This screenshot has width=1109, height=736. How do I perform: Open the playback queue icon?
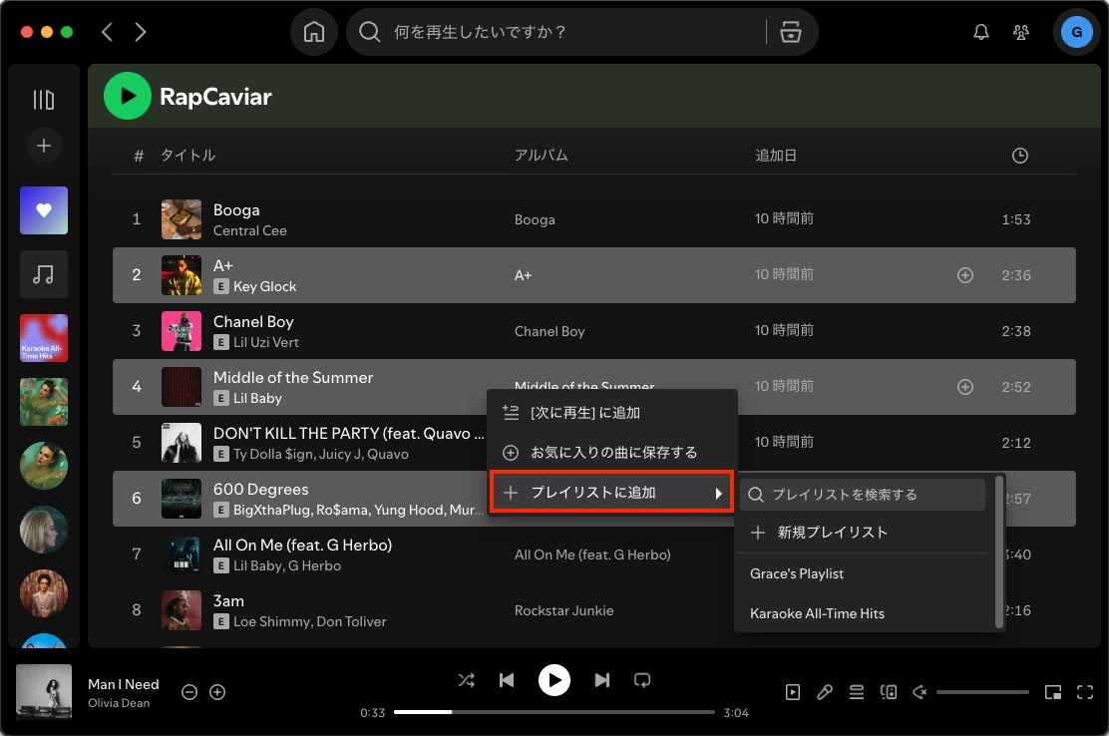tap(856, 691)
